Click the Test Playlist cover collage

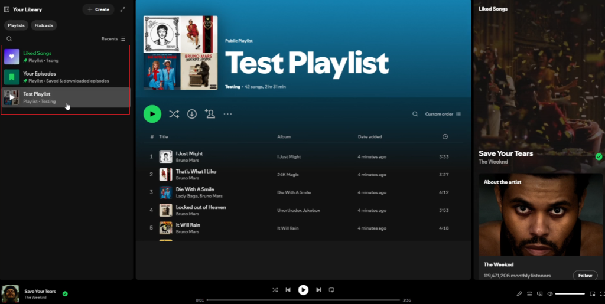coord(181,53)
